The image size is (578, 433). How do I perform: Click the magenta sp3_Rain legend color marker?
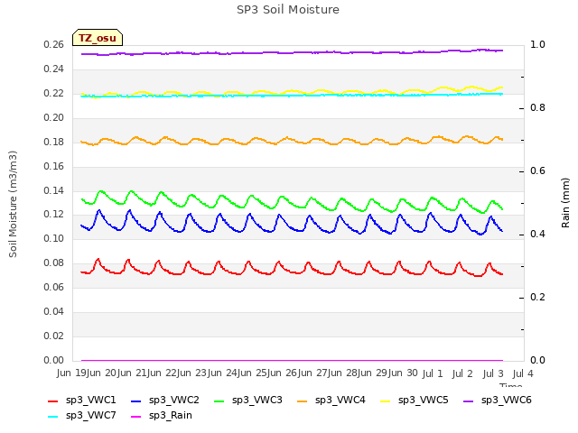point(136,417)
